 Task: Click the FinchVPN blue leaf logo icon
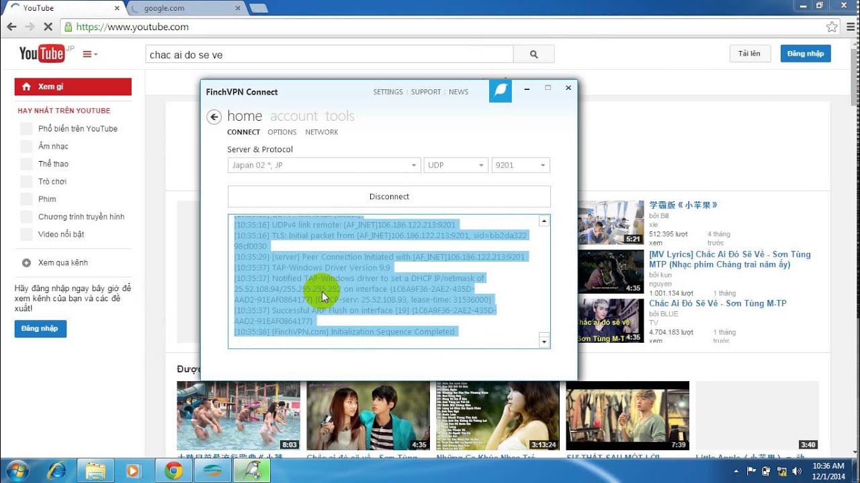coord(501,91)
